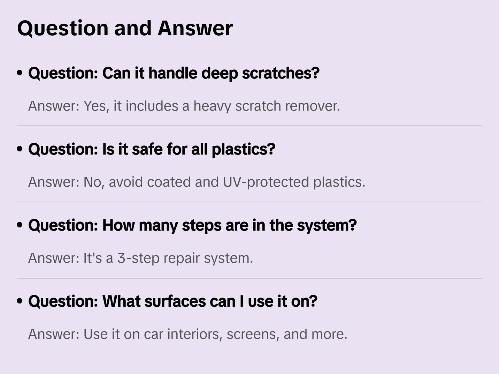This screenshot has width=499, height=374.
Task: Click the "Answer:" label of the 3-step answer
Action: click(x=54, y=258)
